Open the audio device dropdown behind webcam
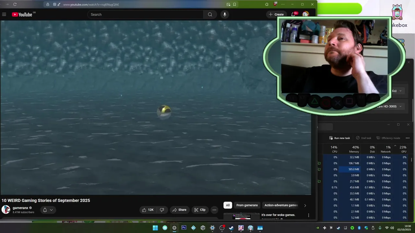This screenshot has height=233, width=415. 400,91
